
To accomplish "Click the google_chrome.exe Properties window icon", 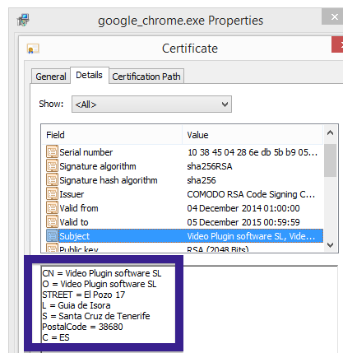I will [23, 20].
